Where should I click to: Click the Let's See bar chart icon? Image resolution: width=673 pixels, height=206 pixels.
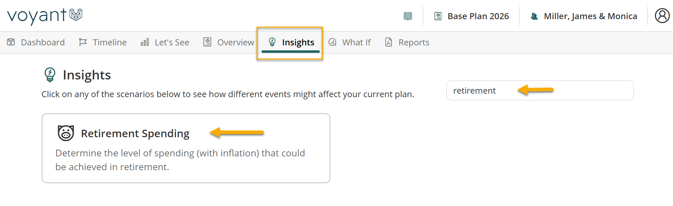click(x=145, y=42)
